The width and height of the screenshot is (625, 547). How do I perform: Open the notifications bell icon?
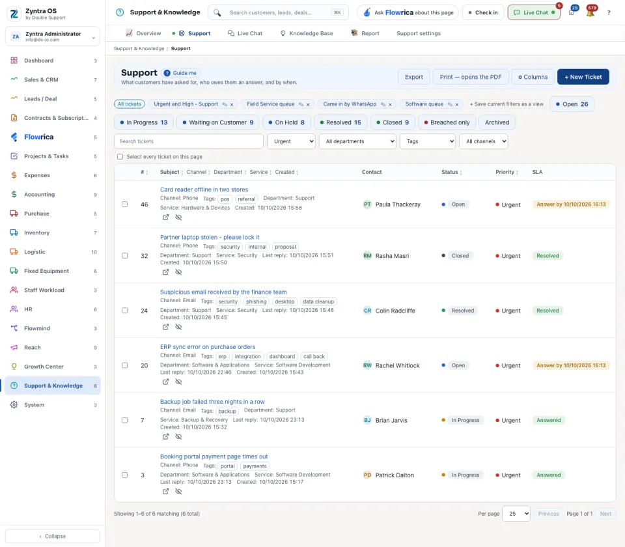pyautogui.click(x=590, y=13)
